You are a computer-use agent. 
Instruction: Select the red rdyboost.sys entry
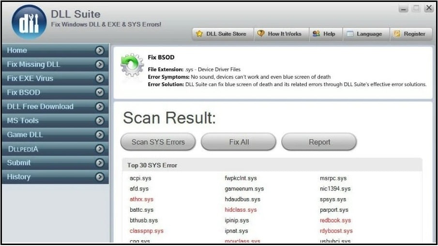(x=336, y=231)
